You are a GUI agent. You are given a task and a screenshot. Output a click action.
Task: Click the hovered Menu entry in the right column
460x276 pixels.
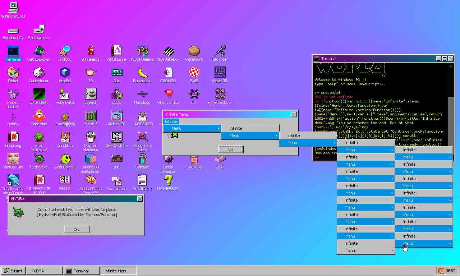click(x=424, y=243)
